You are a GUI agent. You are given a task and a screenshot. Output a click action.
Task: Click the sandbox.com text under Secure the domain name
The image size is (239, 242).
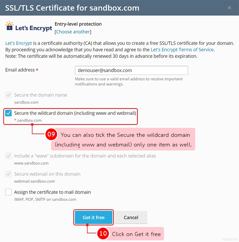click(x=26, y=102)
